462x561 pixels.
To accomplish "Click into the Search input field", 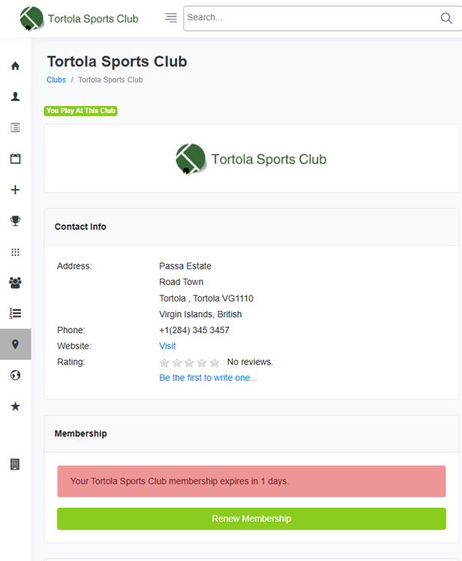I will 307,18.
